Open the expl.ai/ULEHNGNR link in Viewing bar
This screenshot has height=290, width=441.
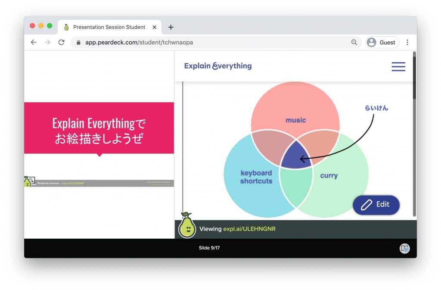click(x=249, y=229)
